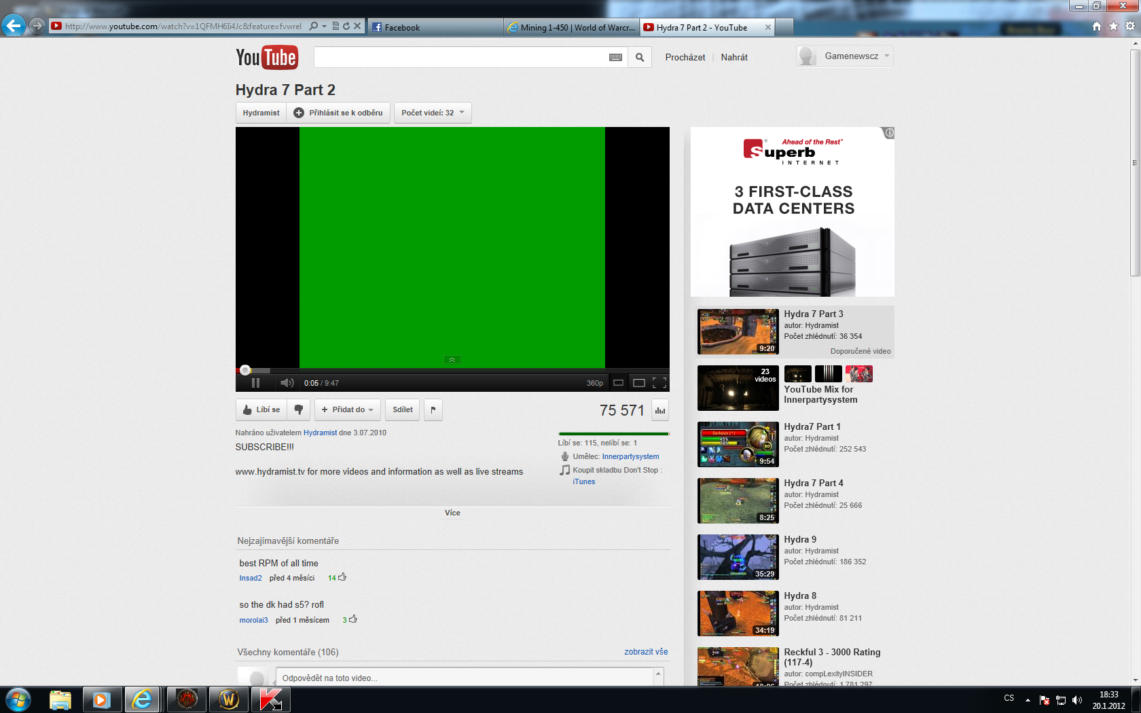Open Kaspersky from the taskbar
1141x713 pixels.
271,699
